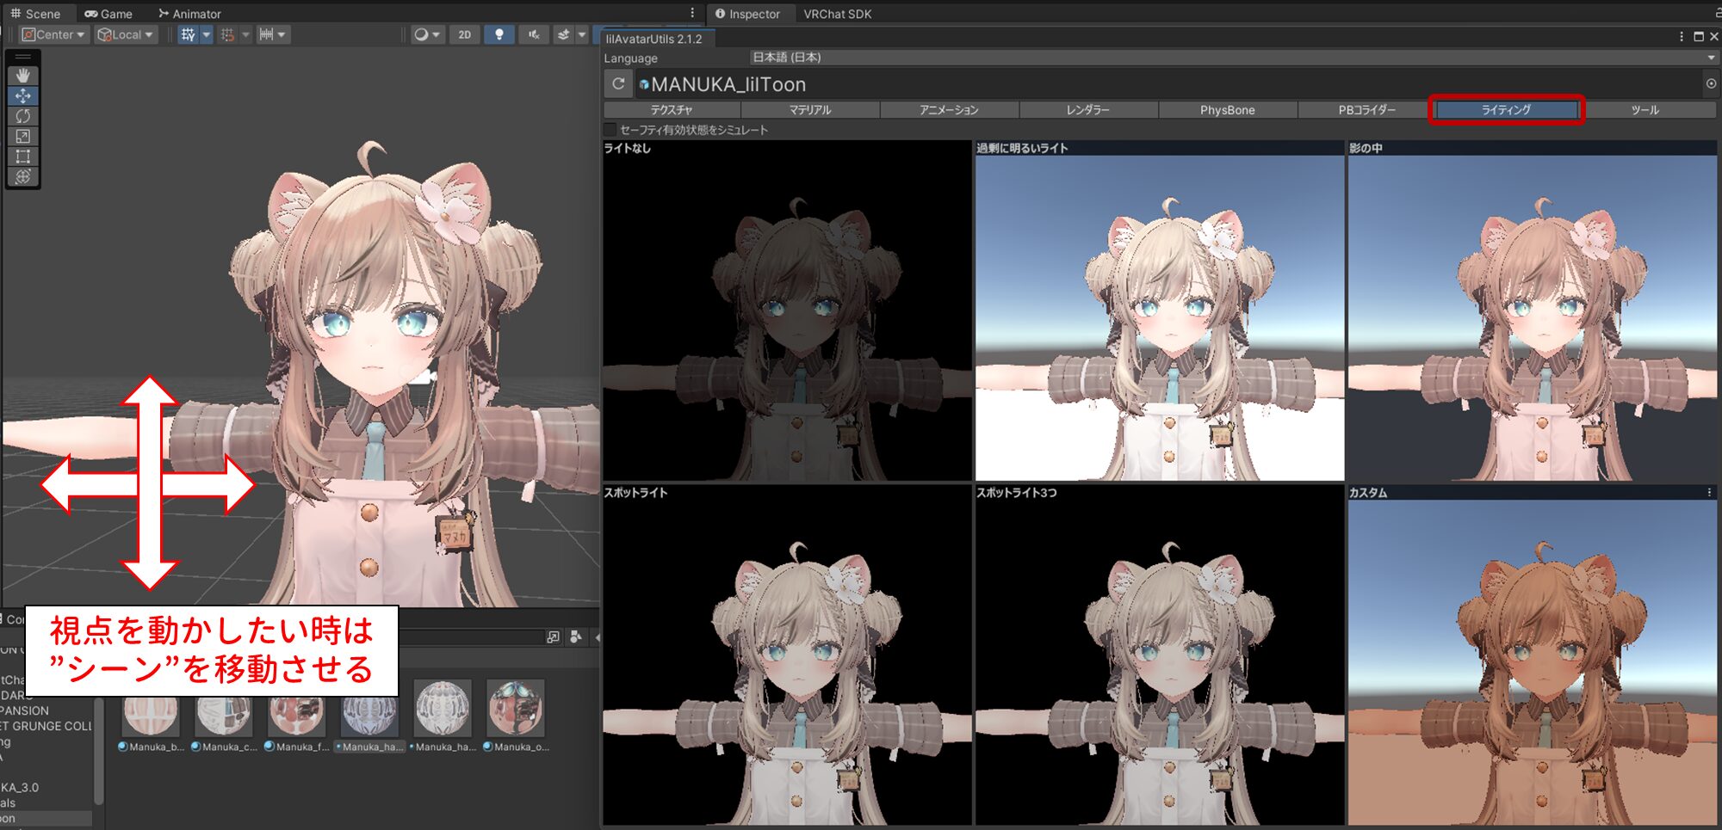Expand the Language dropdown

tap(1231, 58)
